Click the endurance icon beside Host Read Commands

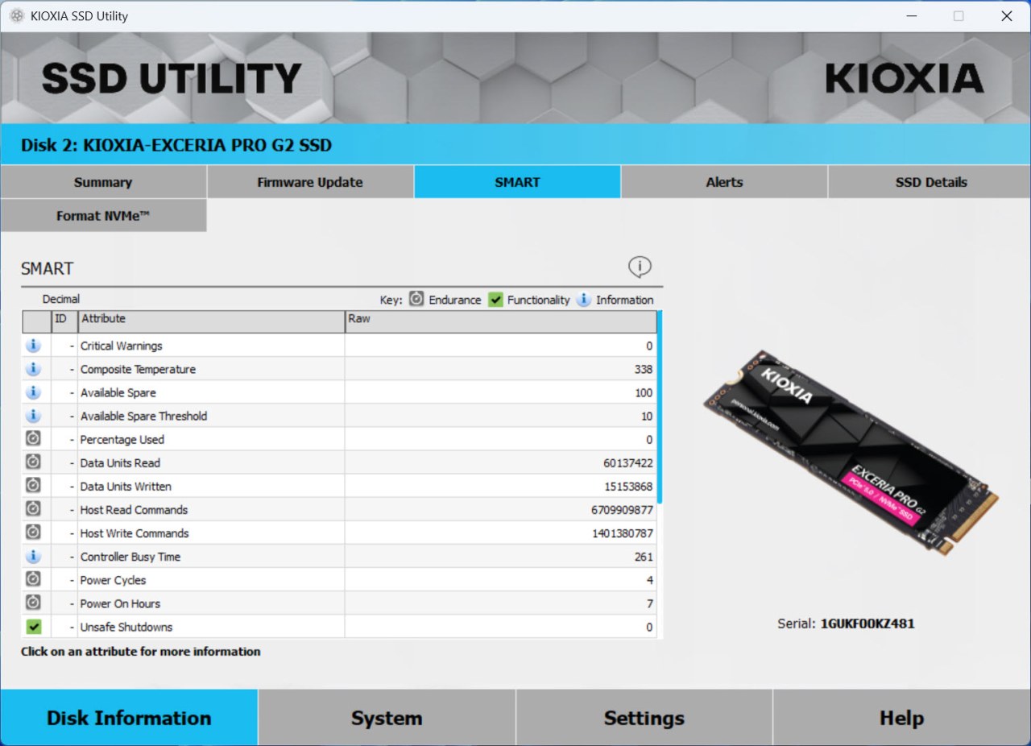[33, 509]
